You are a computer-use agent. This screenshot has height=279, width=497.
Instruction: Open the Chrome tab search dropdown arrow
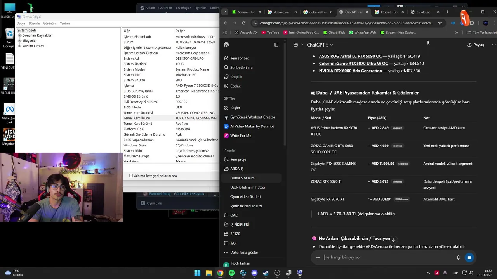click(225, 12)
